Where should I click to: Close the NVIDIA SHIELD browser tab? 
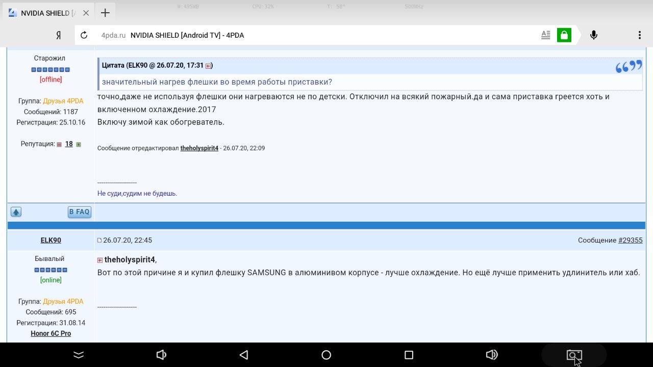85,13
